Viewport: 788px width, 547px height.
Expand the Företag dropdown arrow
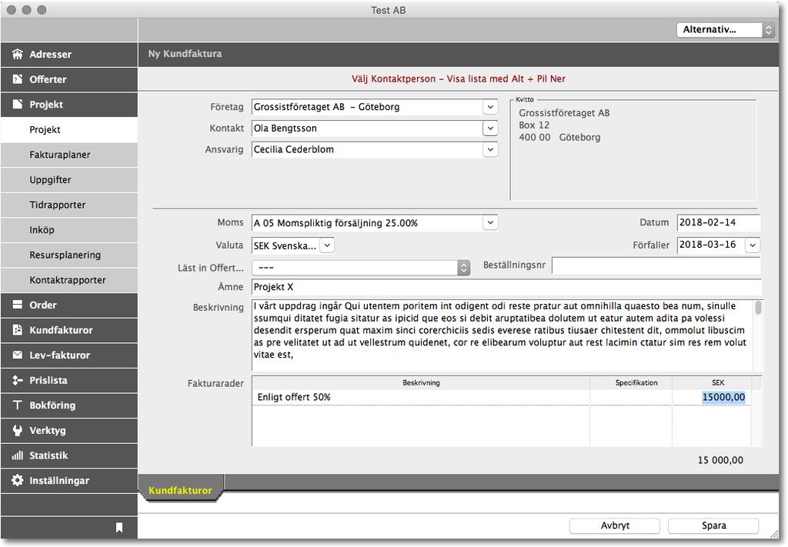click(490, 107)
